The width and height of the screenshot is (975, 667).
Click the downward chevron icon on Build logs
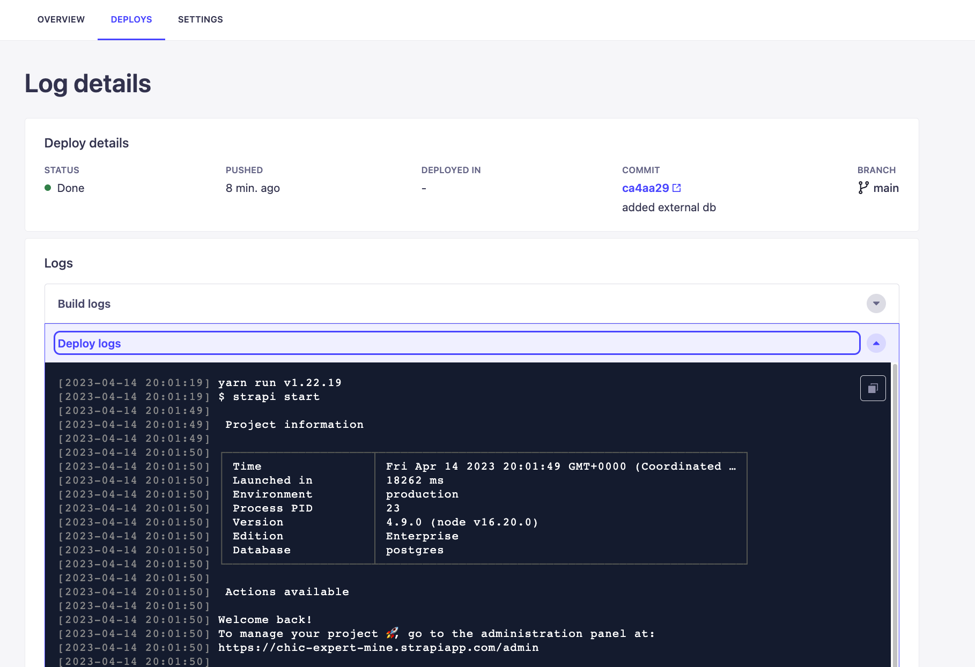click(x=876, y=303)
